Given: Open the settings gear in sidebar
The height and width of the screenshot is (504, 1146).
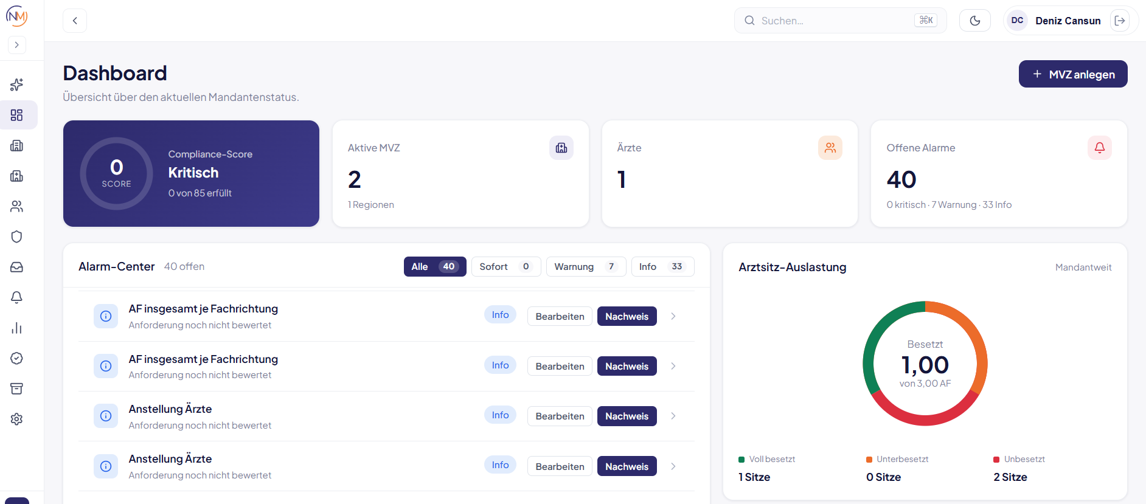Looking at the screenshot, I should [x=16, y=419].
